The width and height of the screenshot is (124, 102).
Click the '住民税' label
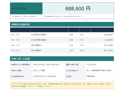69,76
